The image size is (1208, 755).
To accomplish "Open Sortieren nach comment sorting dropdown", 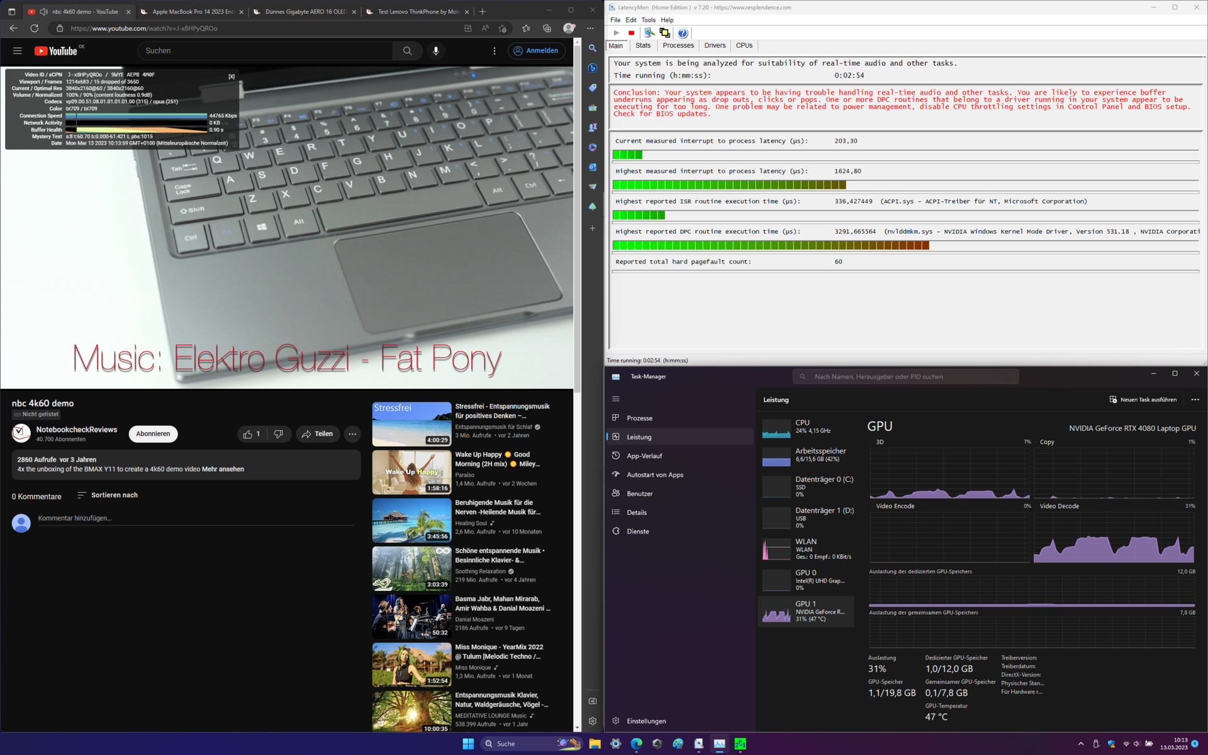I will 108,495.
